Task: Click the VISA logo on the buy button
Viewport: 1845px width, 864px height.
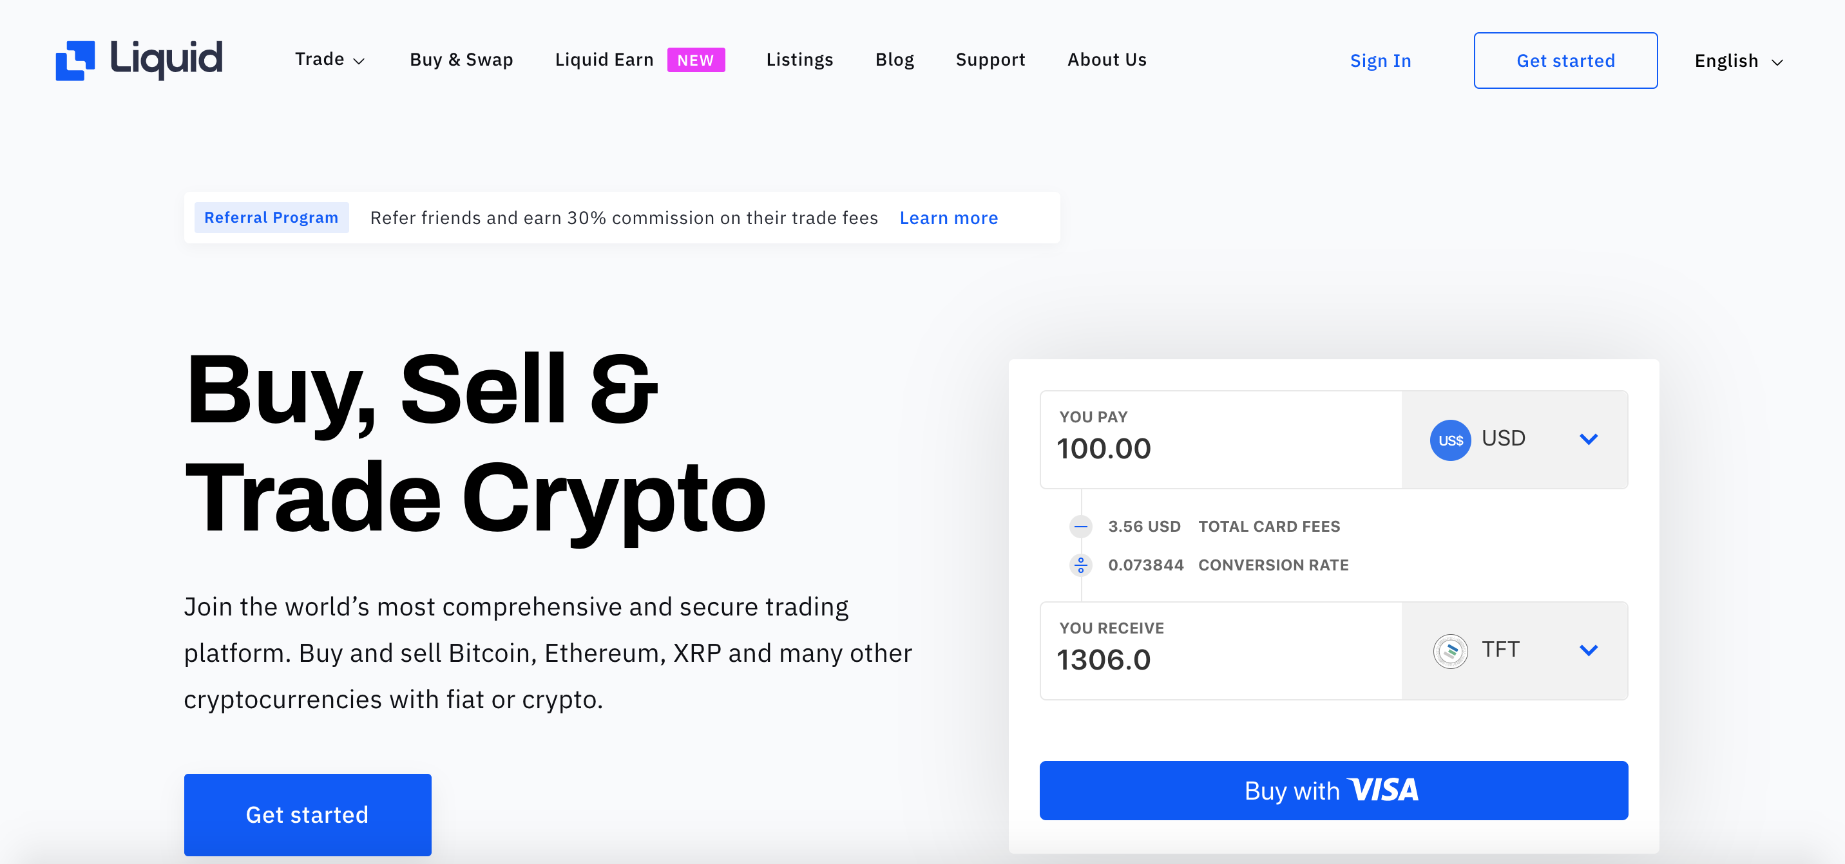Action: point(1382,789)
